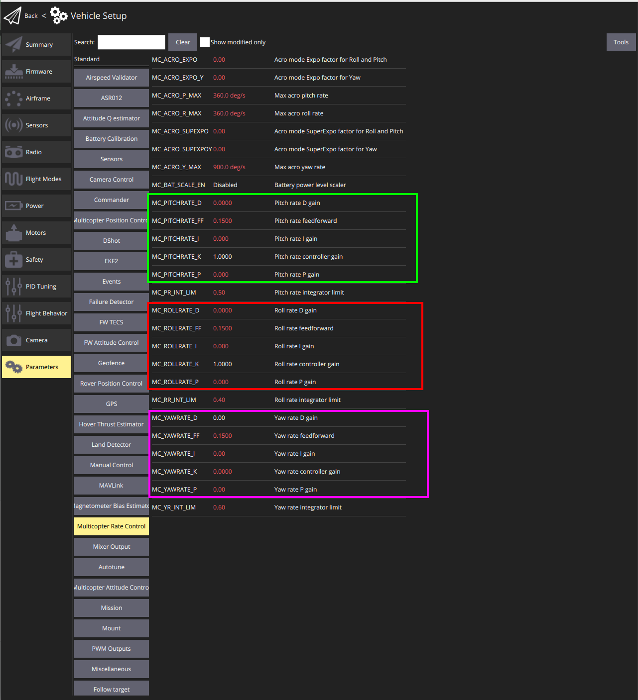Open Firmware via its download icon
This screenshot has height=700, width=638.
pyautogui.click(x=13, y=72)
